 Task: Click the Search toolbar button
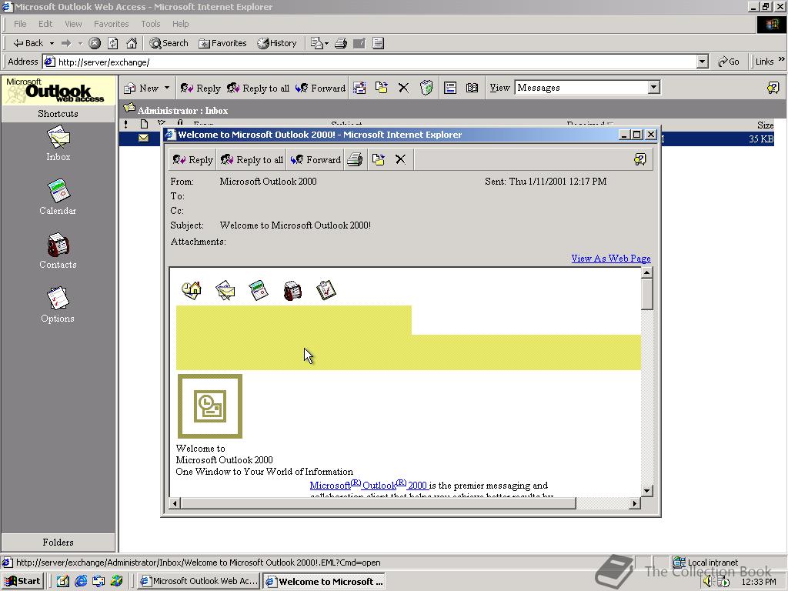coord(169,43)
